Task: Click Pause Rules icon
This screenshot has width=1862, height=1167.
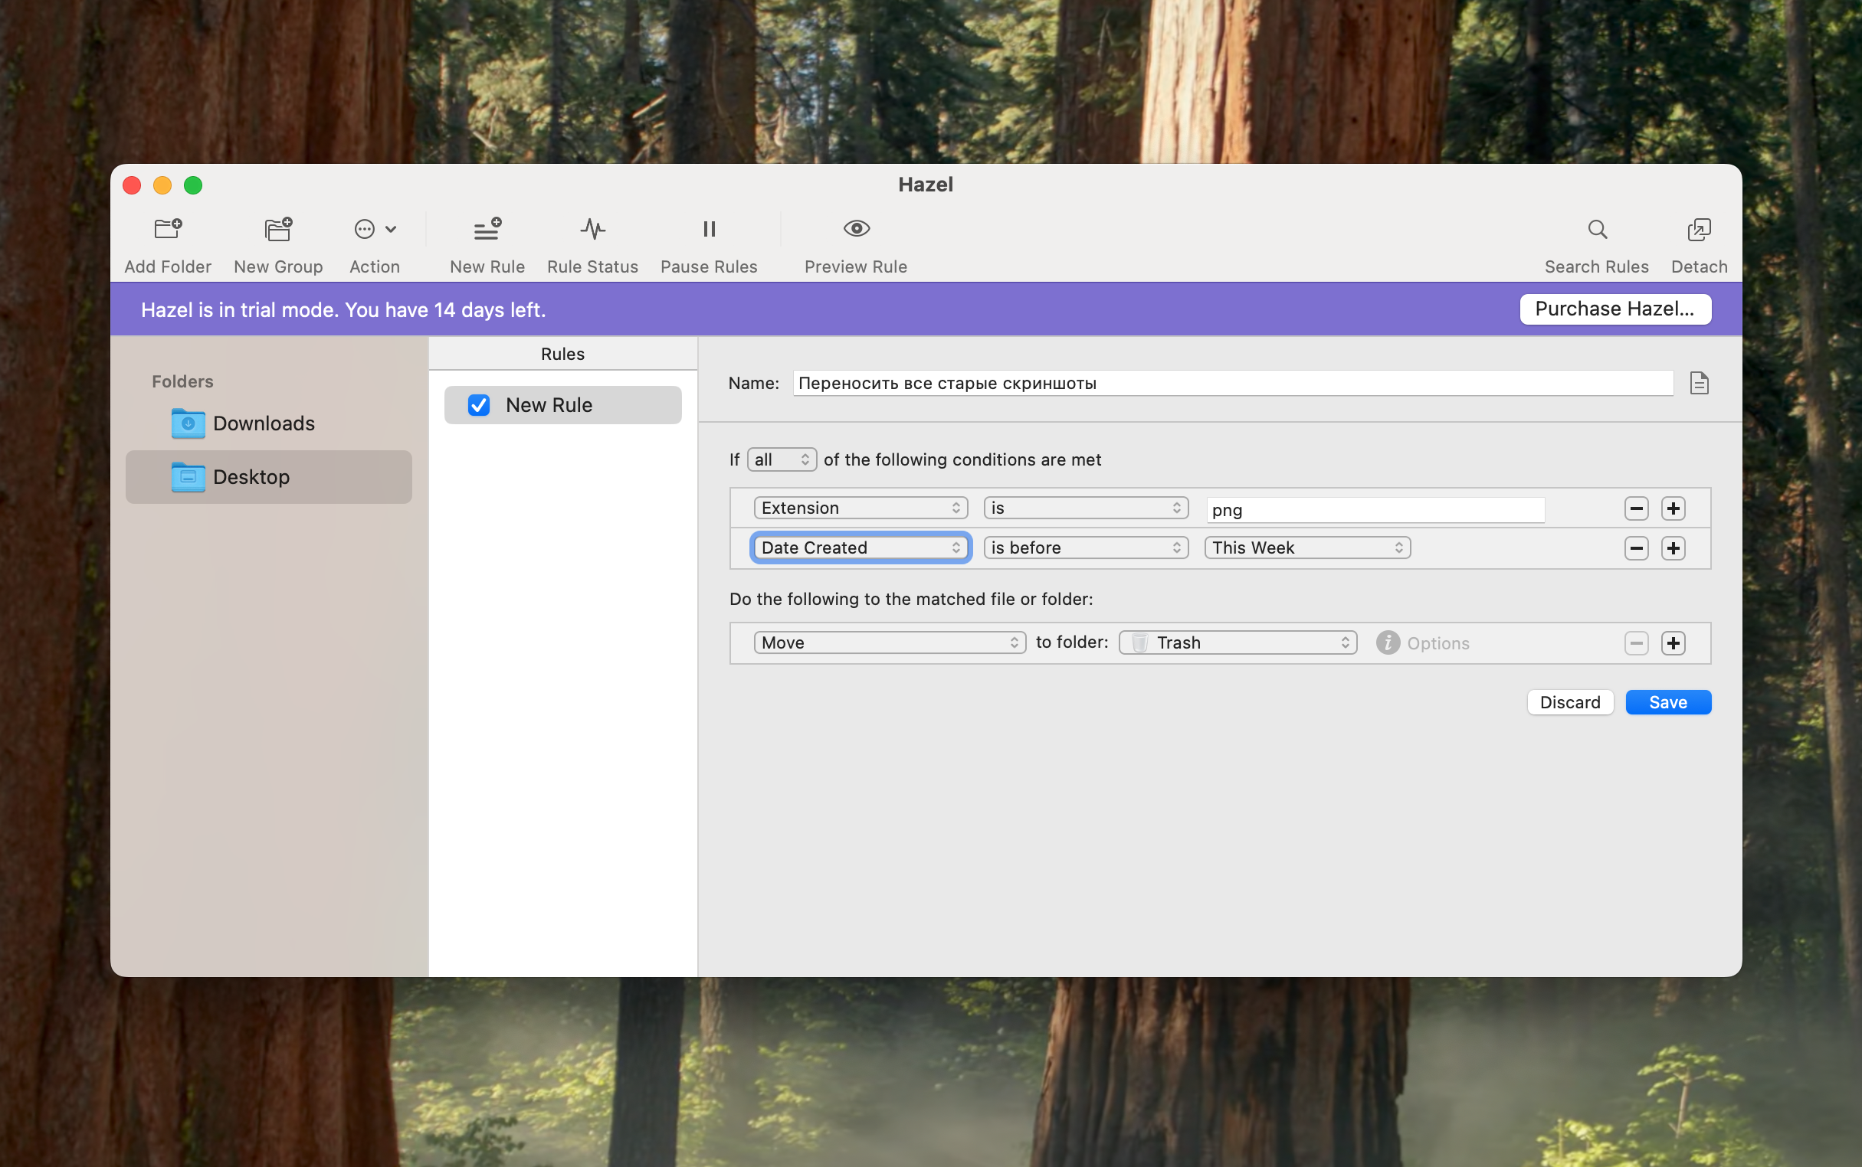Action: [x=709, y=228]
